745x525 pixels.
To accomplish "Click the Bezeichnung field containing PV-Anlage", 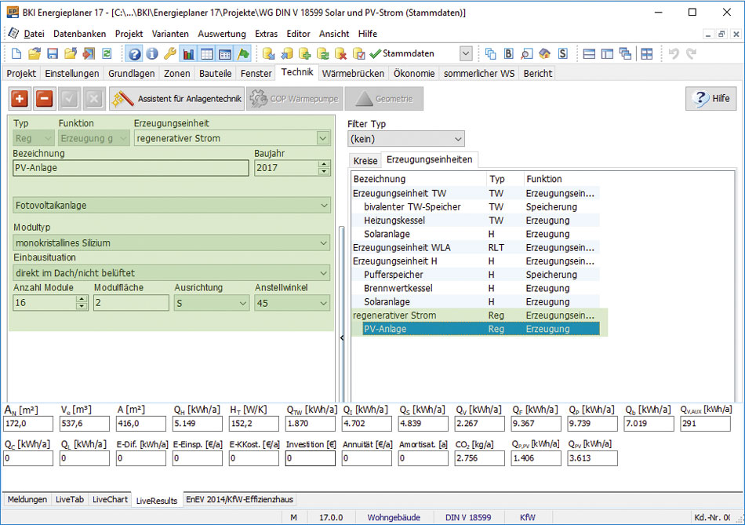I will point(131,168).
